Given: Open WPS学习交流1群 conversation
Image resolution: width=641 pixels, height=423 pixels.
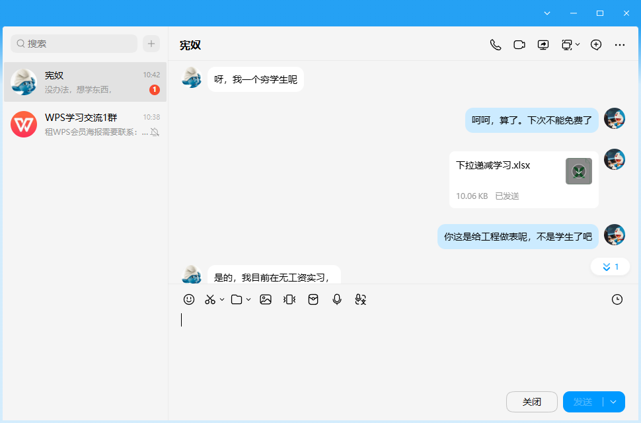Looking at the screenshot, I should click(x=85, y=124).
